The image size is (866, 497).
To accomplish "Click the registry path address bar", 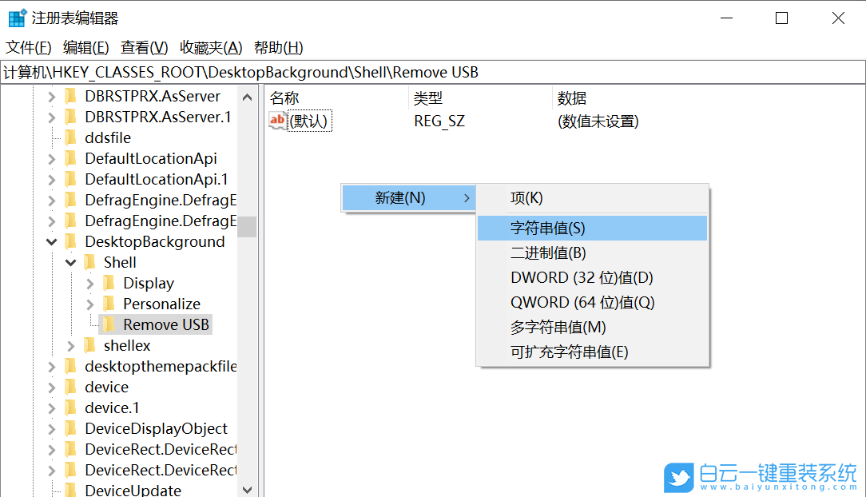I will point(320,72).
